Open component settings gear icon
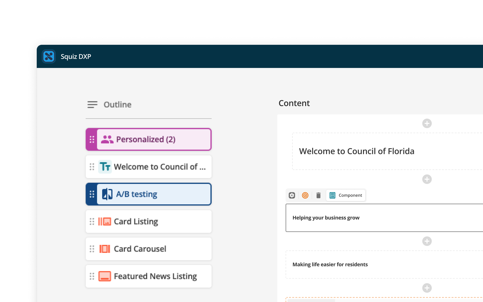The height and width of the screenshot is (302, 483). click(292, 195)
